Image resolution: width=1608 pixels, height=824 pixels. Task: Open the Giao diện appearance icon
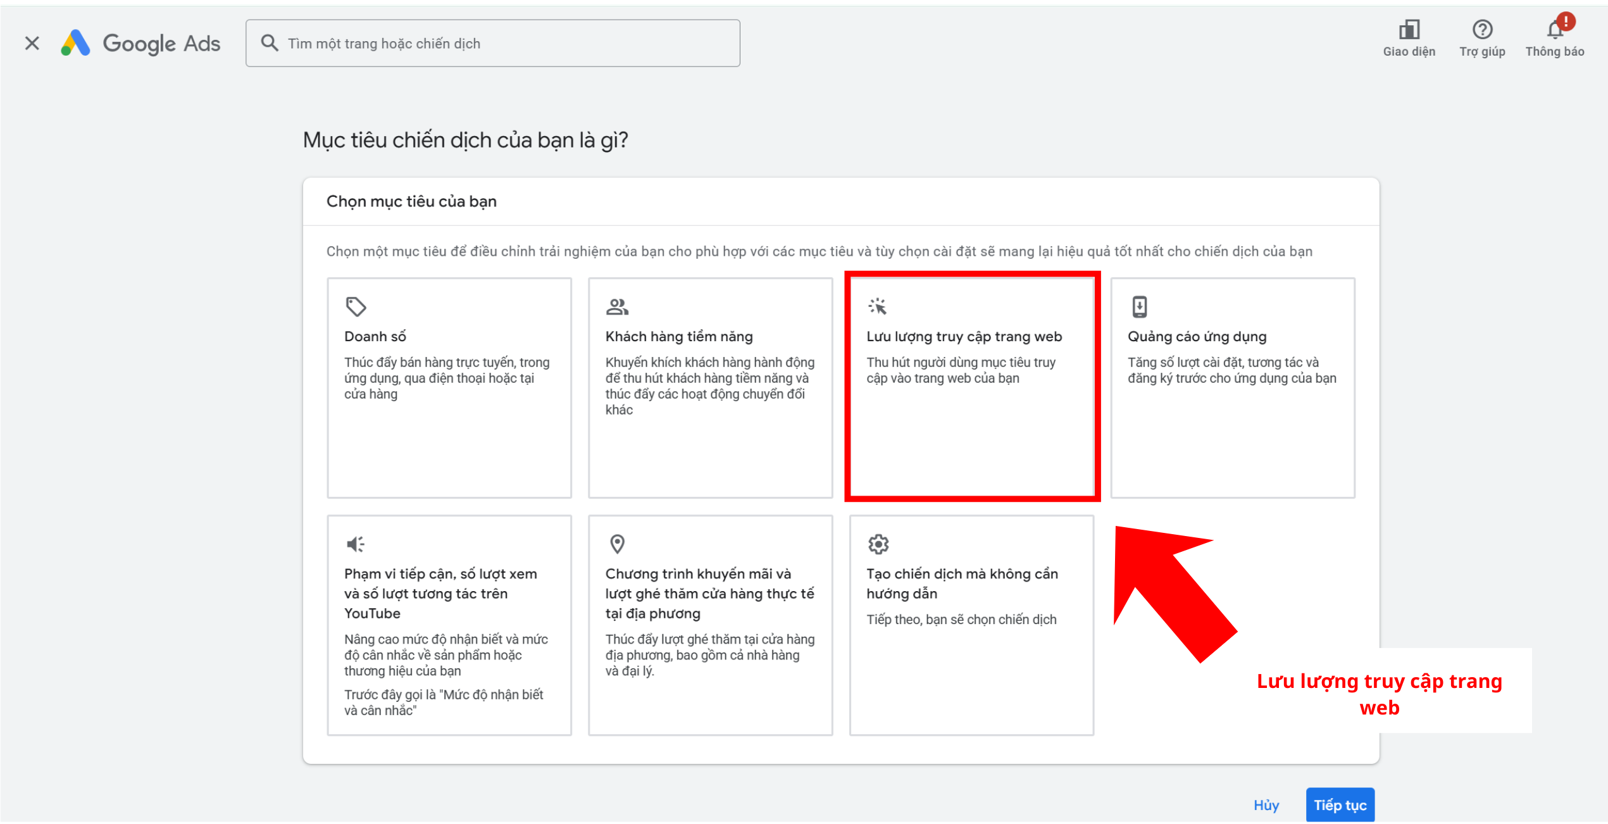point(1409,29)
